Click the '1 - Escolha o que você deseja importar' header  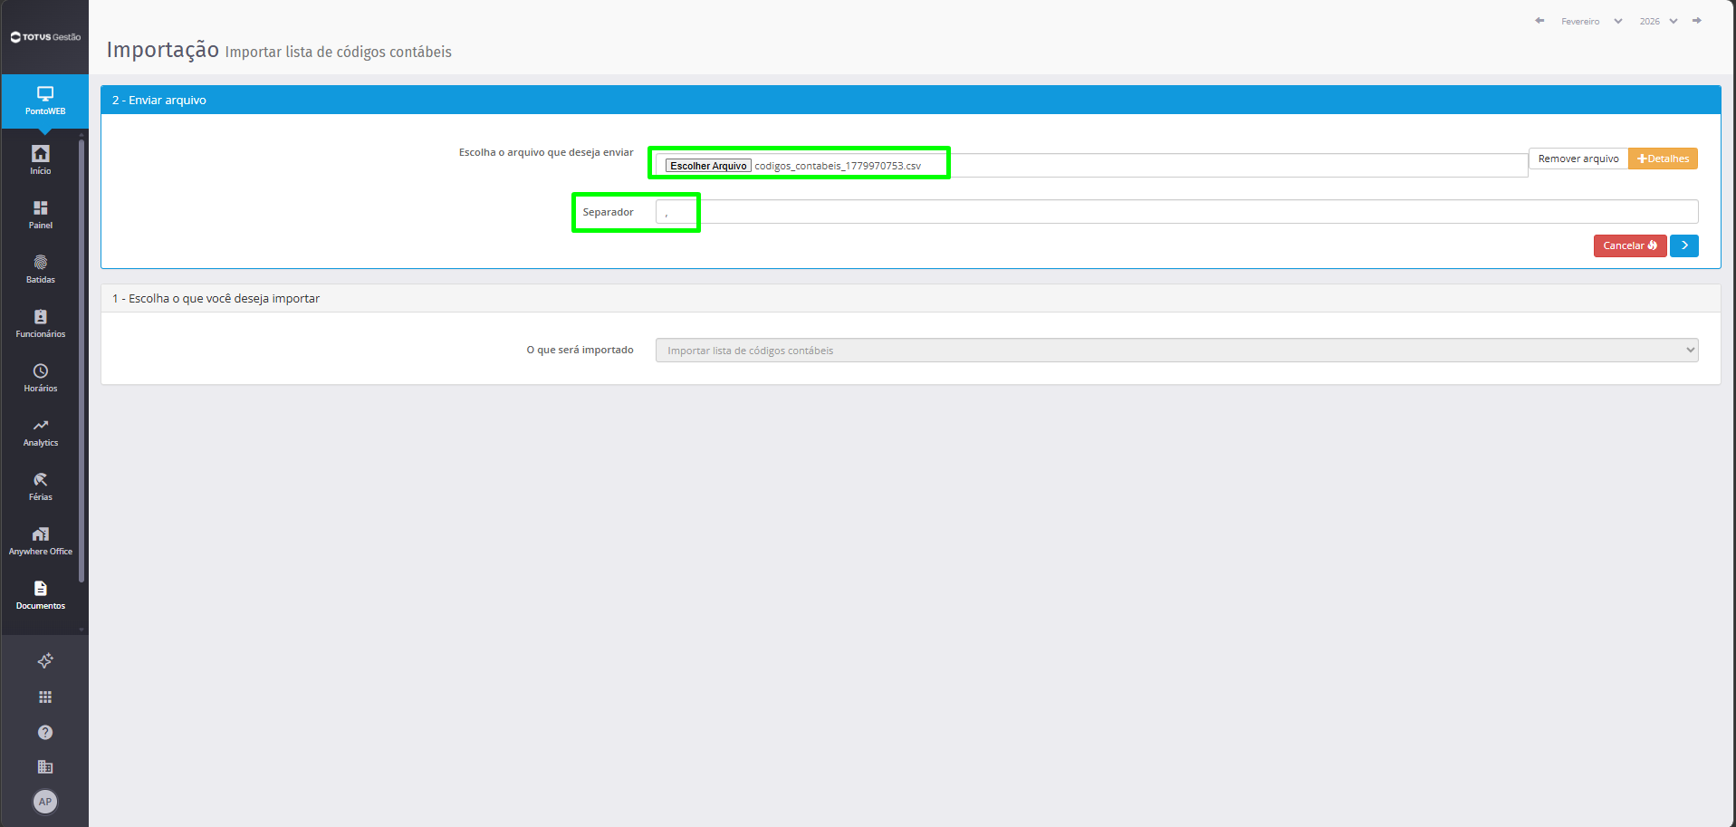point(911,298)
